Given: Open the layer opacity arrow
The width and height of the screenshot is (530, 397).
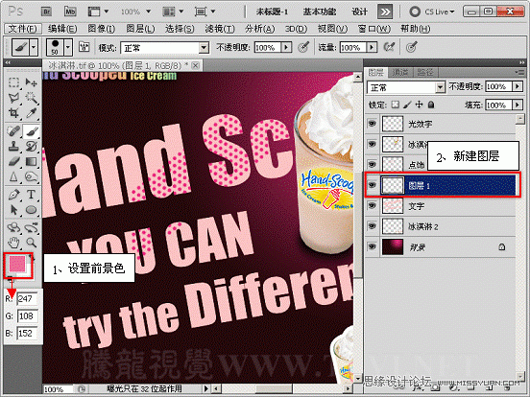Looking at the screenshot, I should 518,86.
